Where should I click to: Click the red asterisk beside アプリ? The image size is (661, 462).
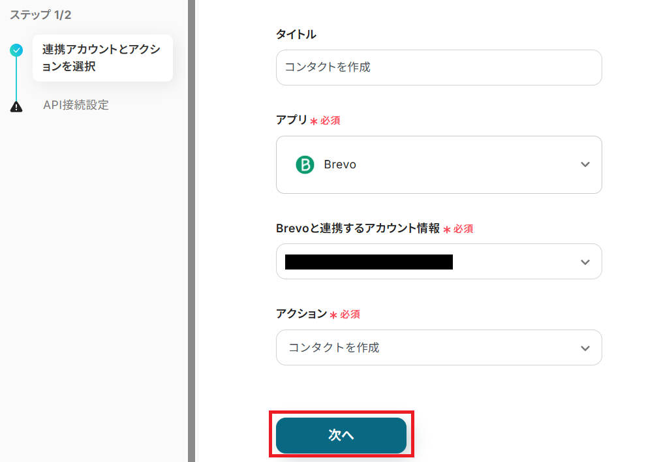point(314,121)
